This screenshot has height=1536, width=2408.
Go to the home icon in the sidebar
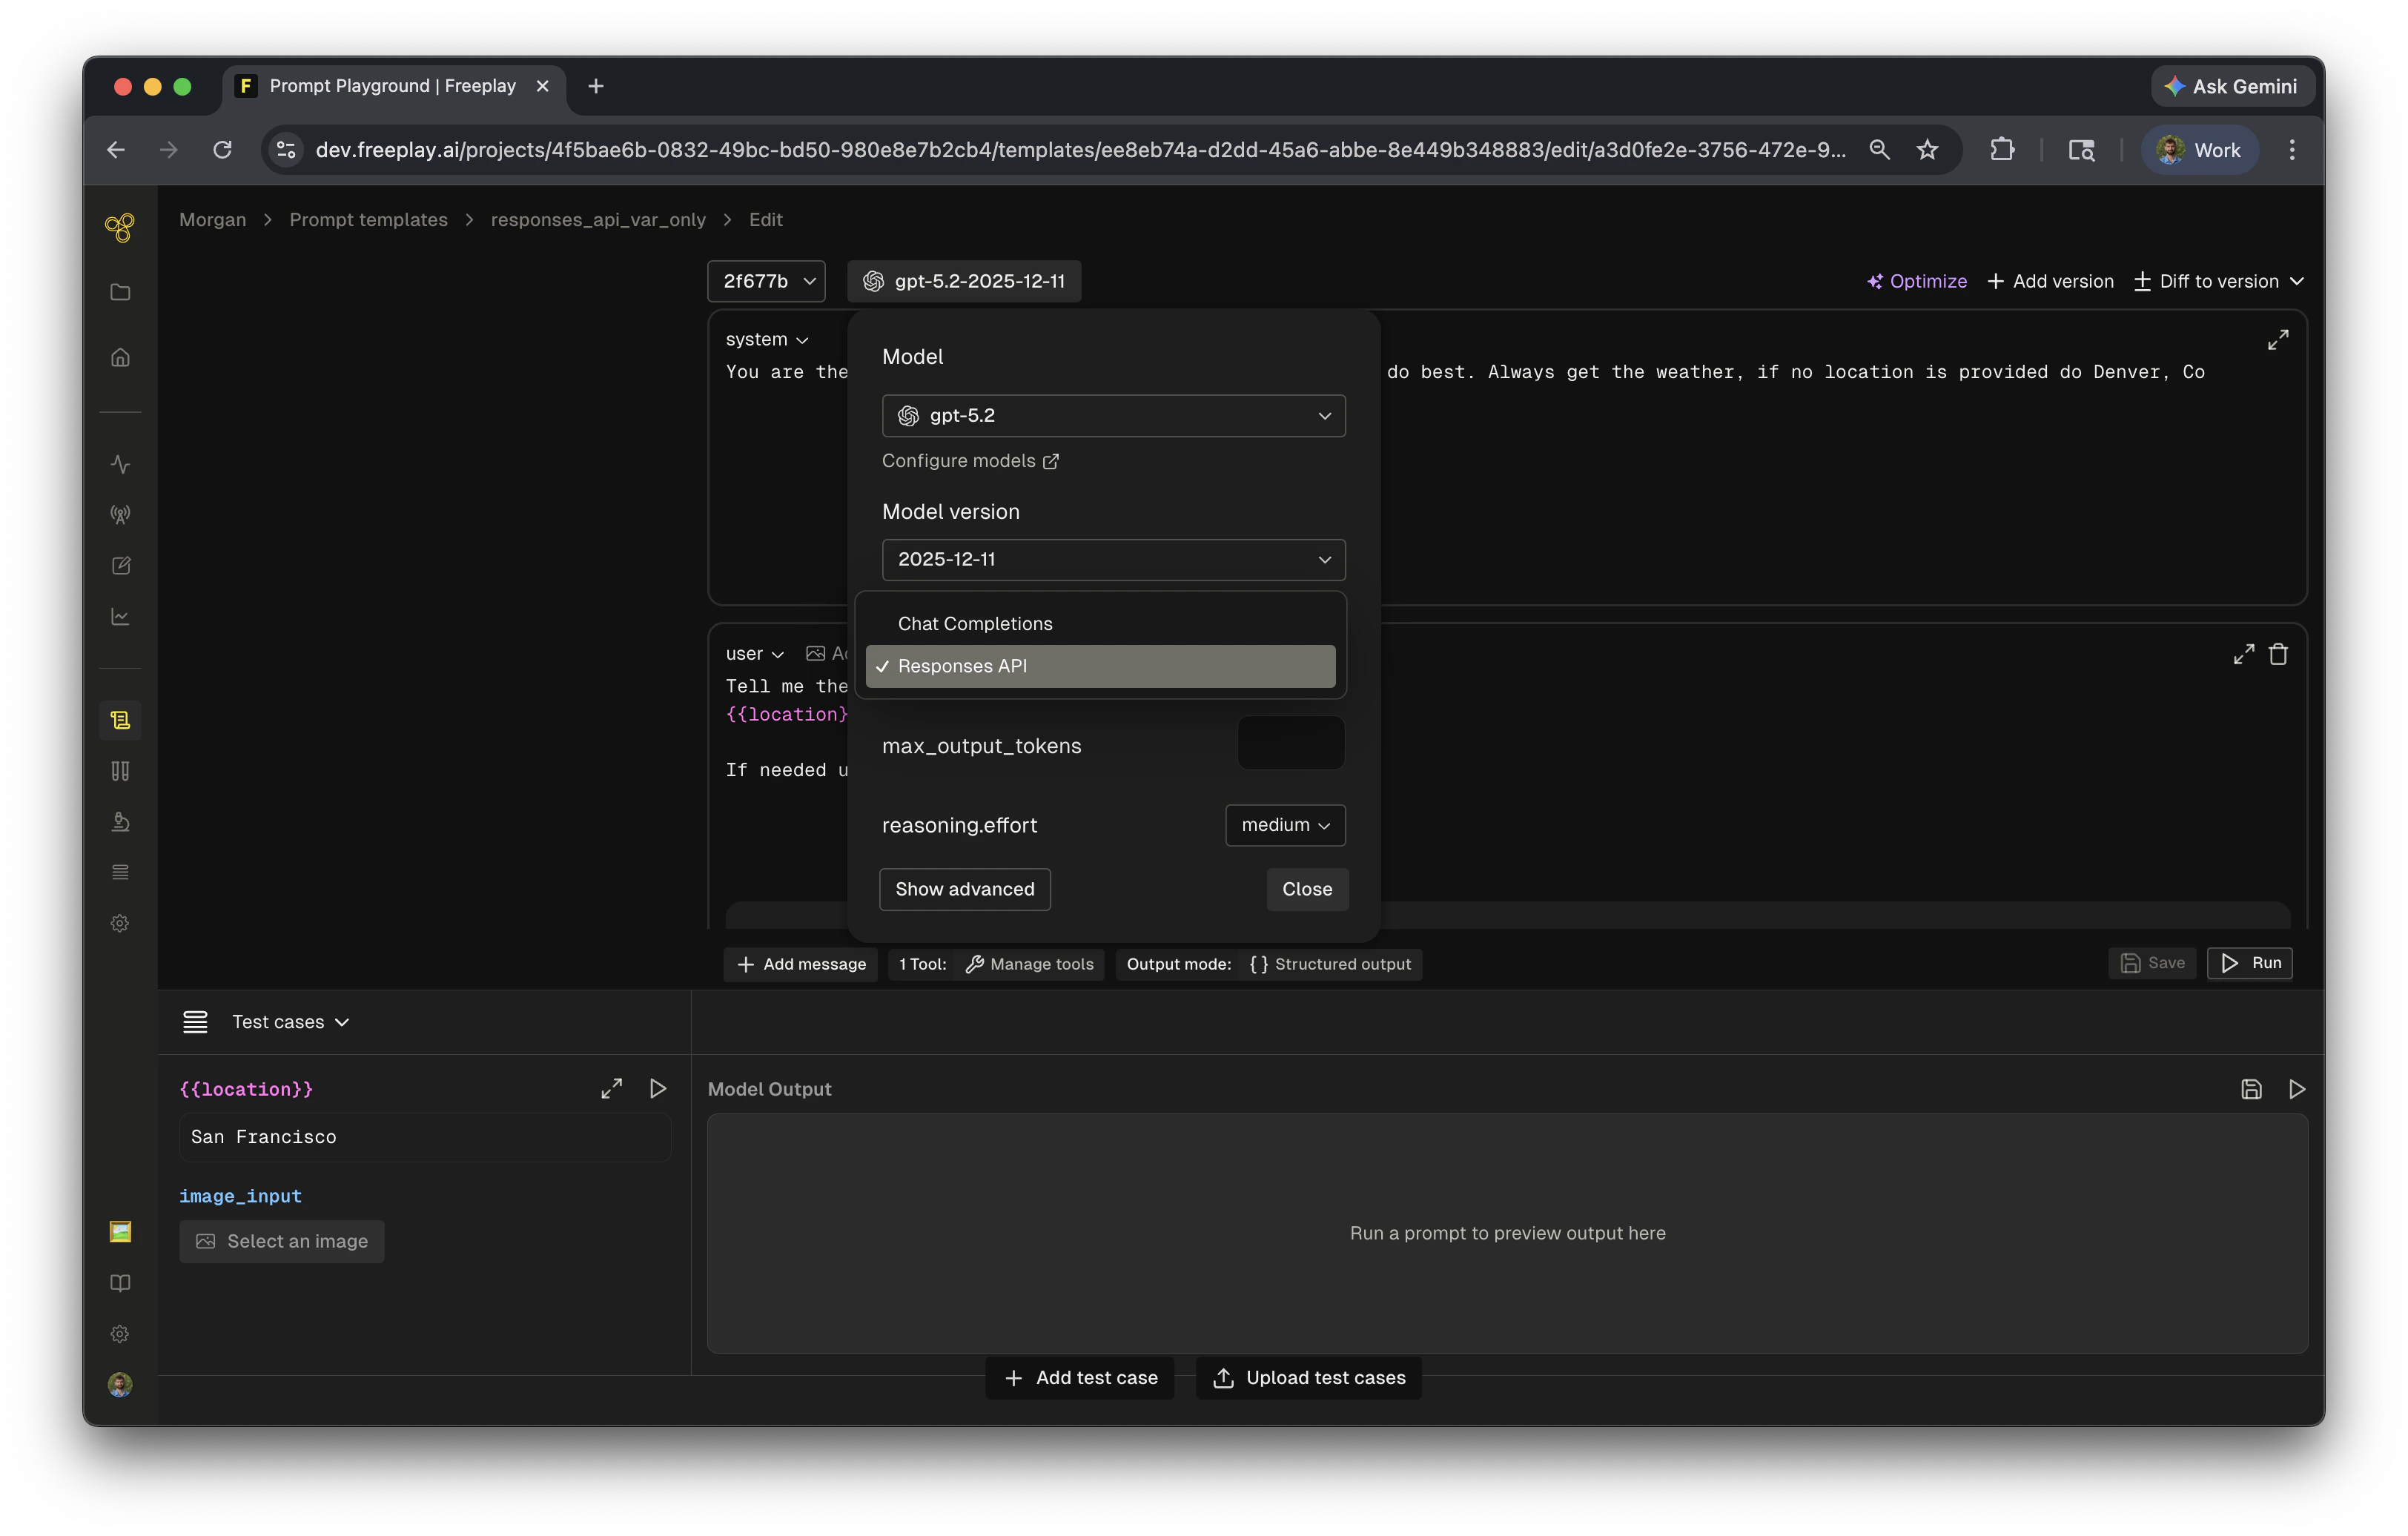point(120,357)
